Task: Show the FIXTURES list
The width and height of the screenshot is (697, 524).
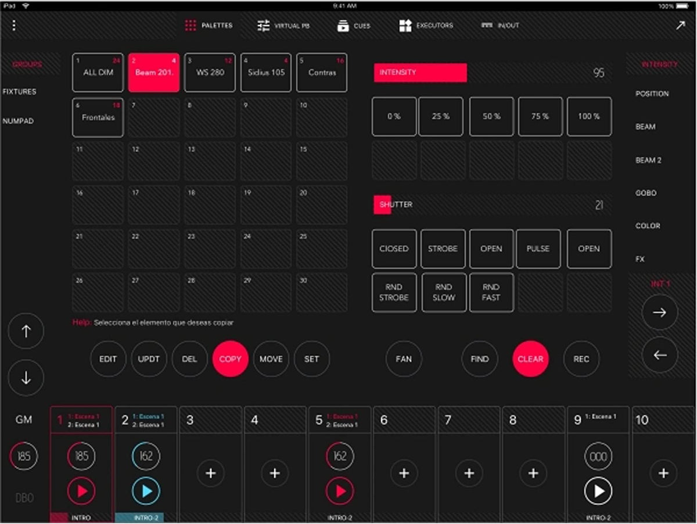Action: click(20, 92)
